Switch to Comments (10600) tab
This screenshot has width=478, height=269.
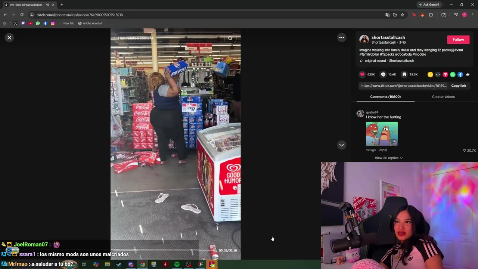(x=385, y=97)
